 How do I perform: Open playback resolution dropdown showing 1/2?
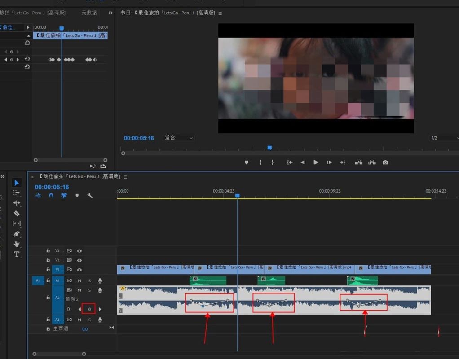point(442,138)
